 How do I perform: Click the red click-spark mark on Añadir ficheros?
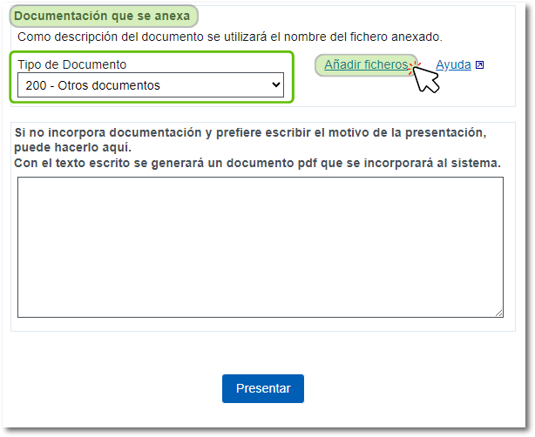click(x=414, y=63)
